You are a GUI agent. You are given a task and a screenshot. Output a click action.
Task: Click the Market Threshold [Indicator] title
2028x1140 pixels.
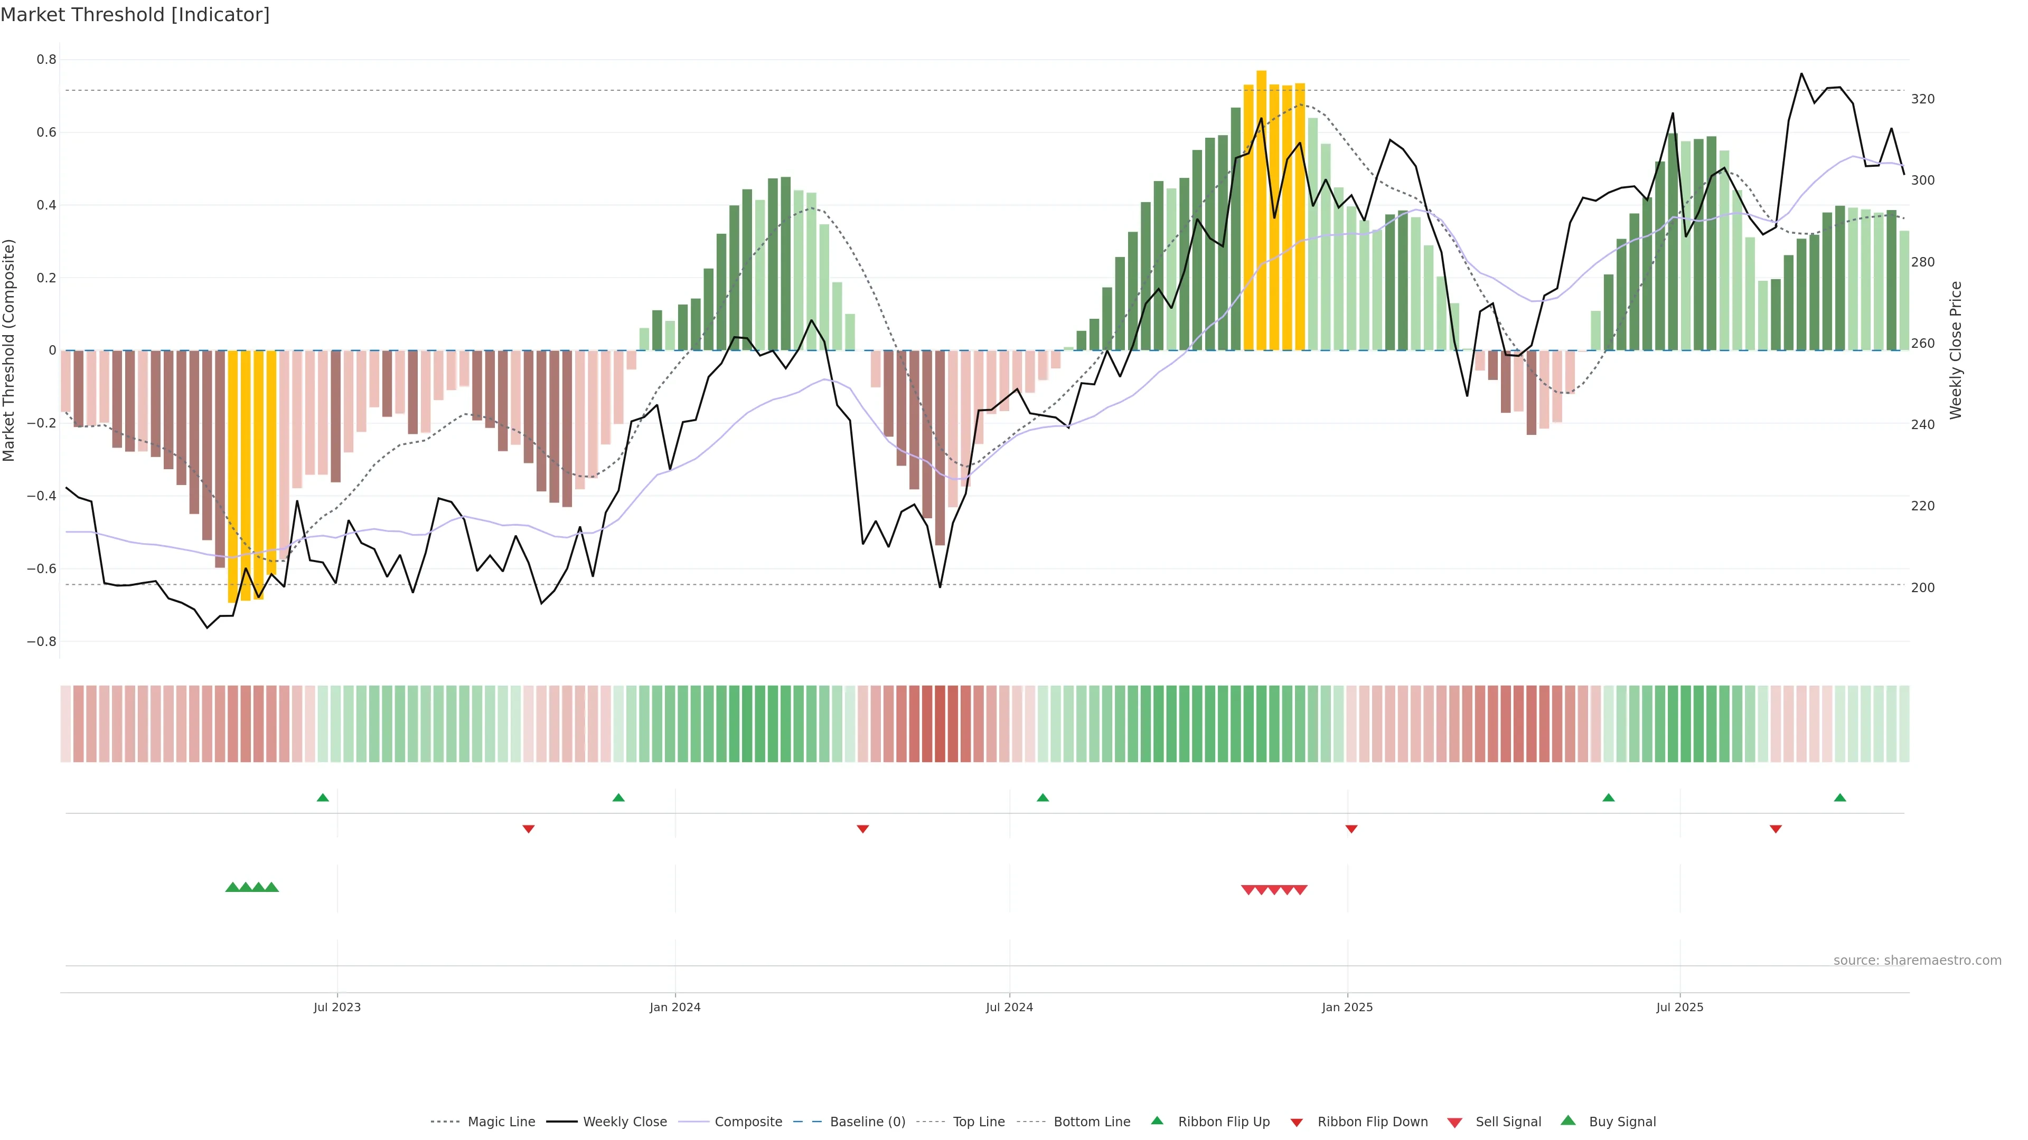(x=135, y=15)
